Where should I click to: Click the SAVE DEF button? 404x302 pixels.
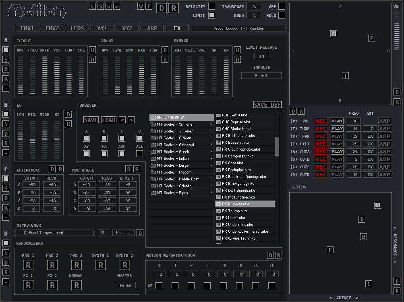[267, 105]
